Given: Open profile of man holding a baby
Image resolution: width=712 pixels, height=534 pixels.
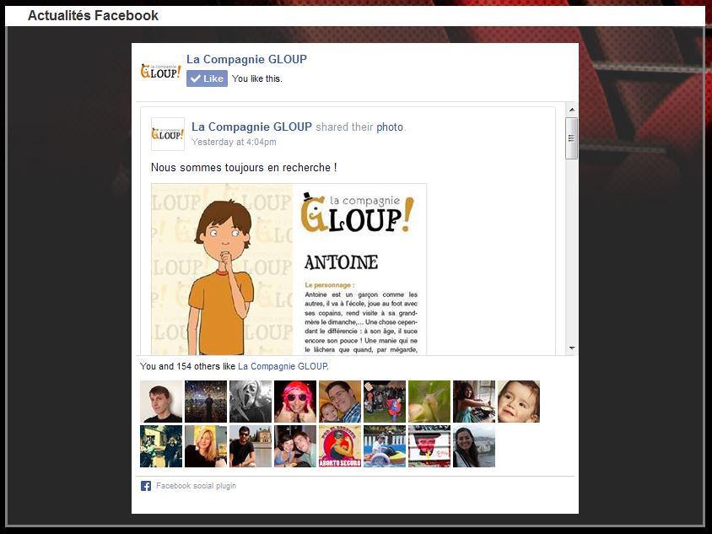Looking at the screenshot, I should [x=340, y=402].
